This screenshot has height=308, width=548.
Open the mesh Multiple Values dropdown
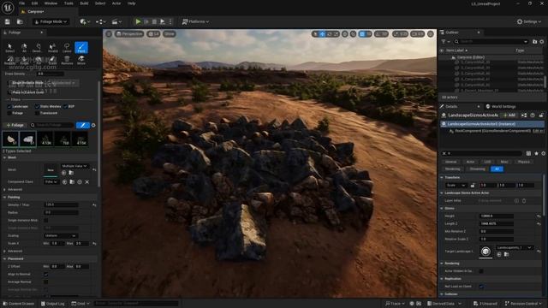click(x=74, y=166)
